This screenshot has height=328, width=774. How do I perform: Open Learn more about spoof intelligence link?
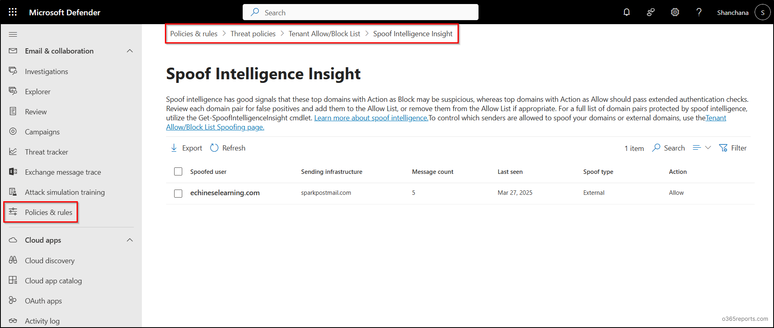tap(371, 118)
